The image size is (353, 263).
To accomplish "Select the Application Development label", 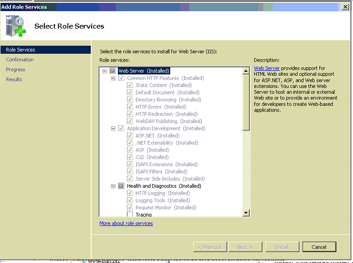I will (166, 128).
